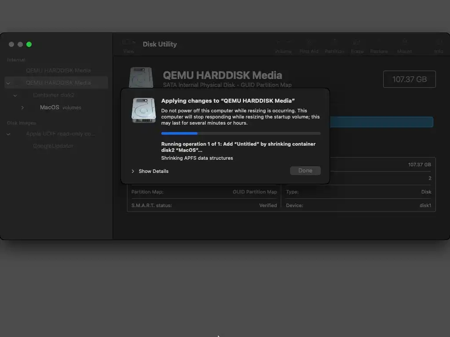Click the GUID Partition Map table value
450x337 pixels.
[255, 192]
